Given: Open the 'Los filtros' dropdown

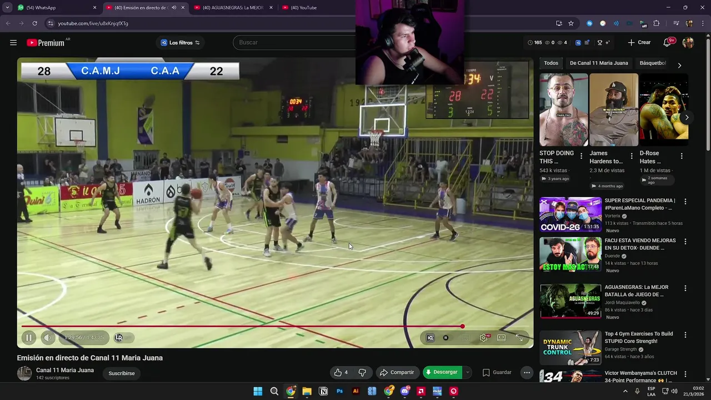Looking at the screenshot, I should coord(181,43).
